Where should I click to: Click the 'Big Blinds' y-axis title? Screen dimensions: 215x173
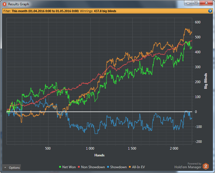tap(205, 81)
